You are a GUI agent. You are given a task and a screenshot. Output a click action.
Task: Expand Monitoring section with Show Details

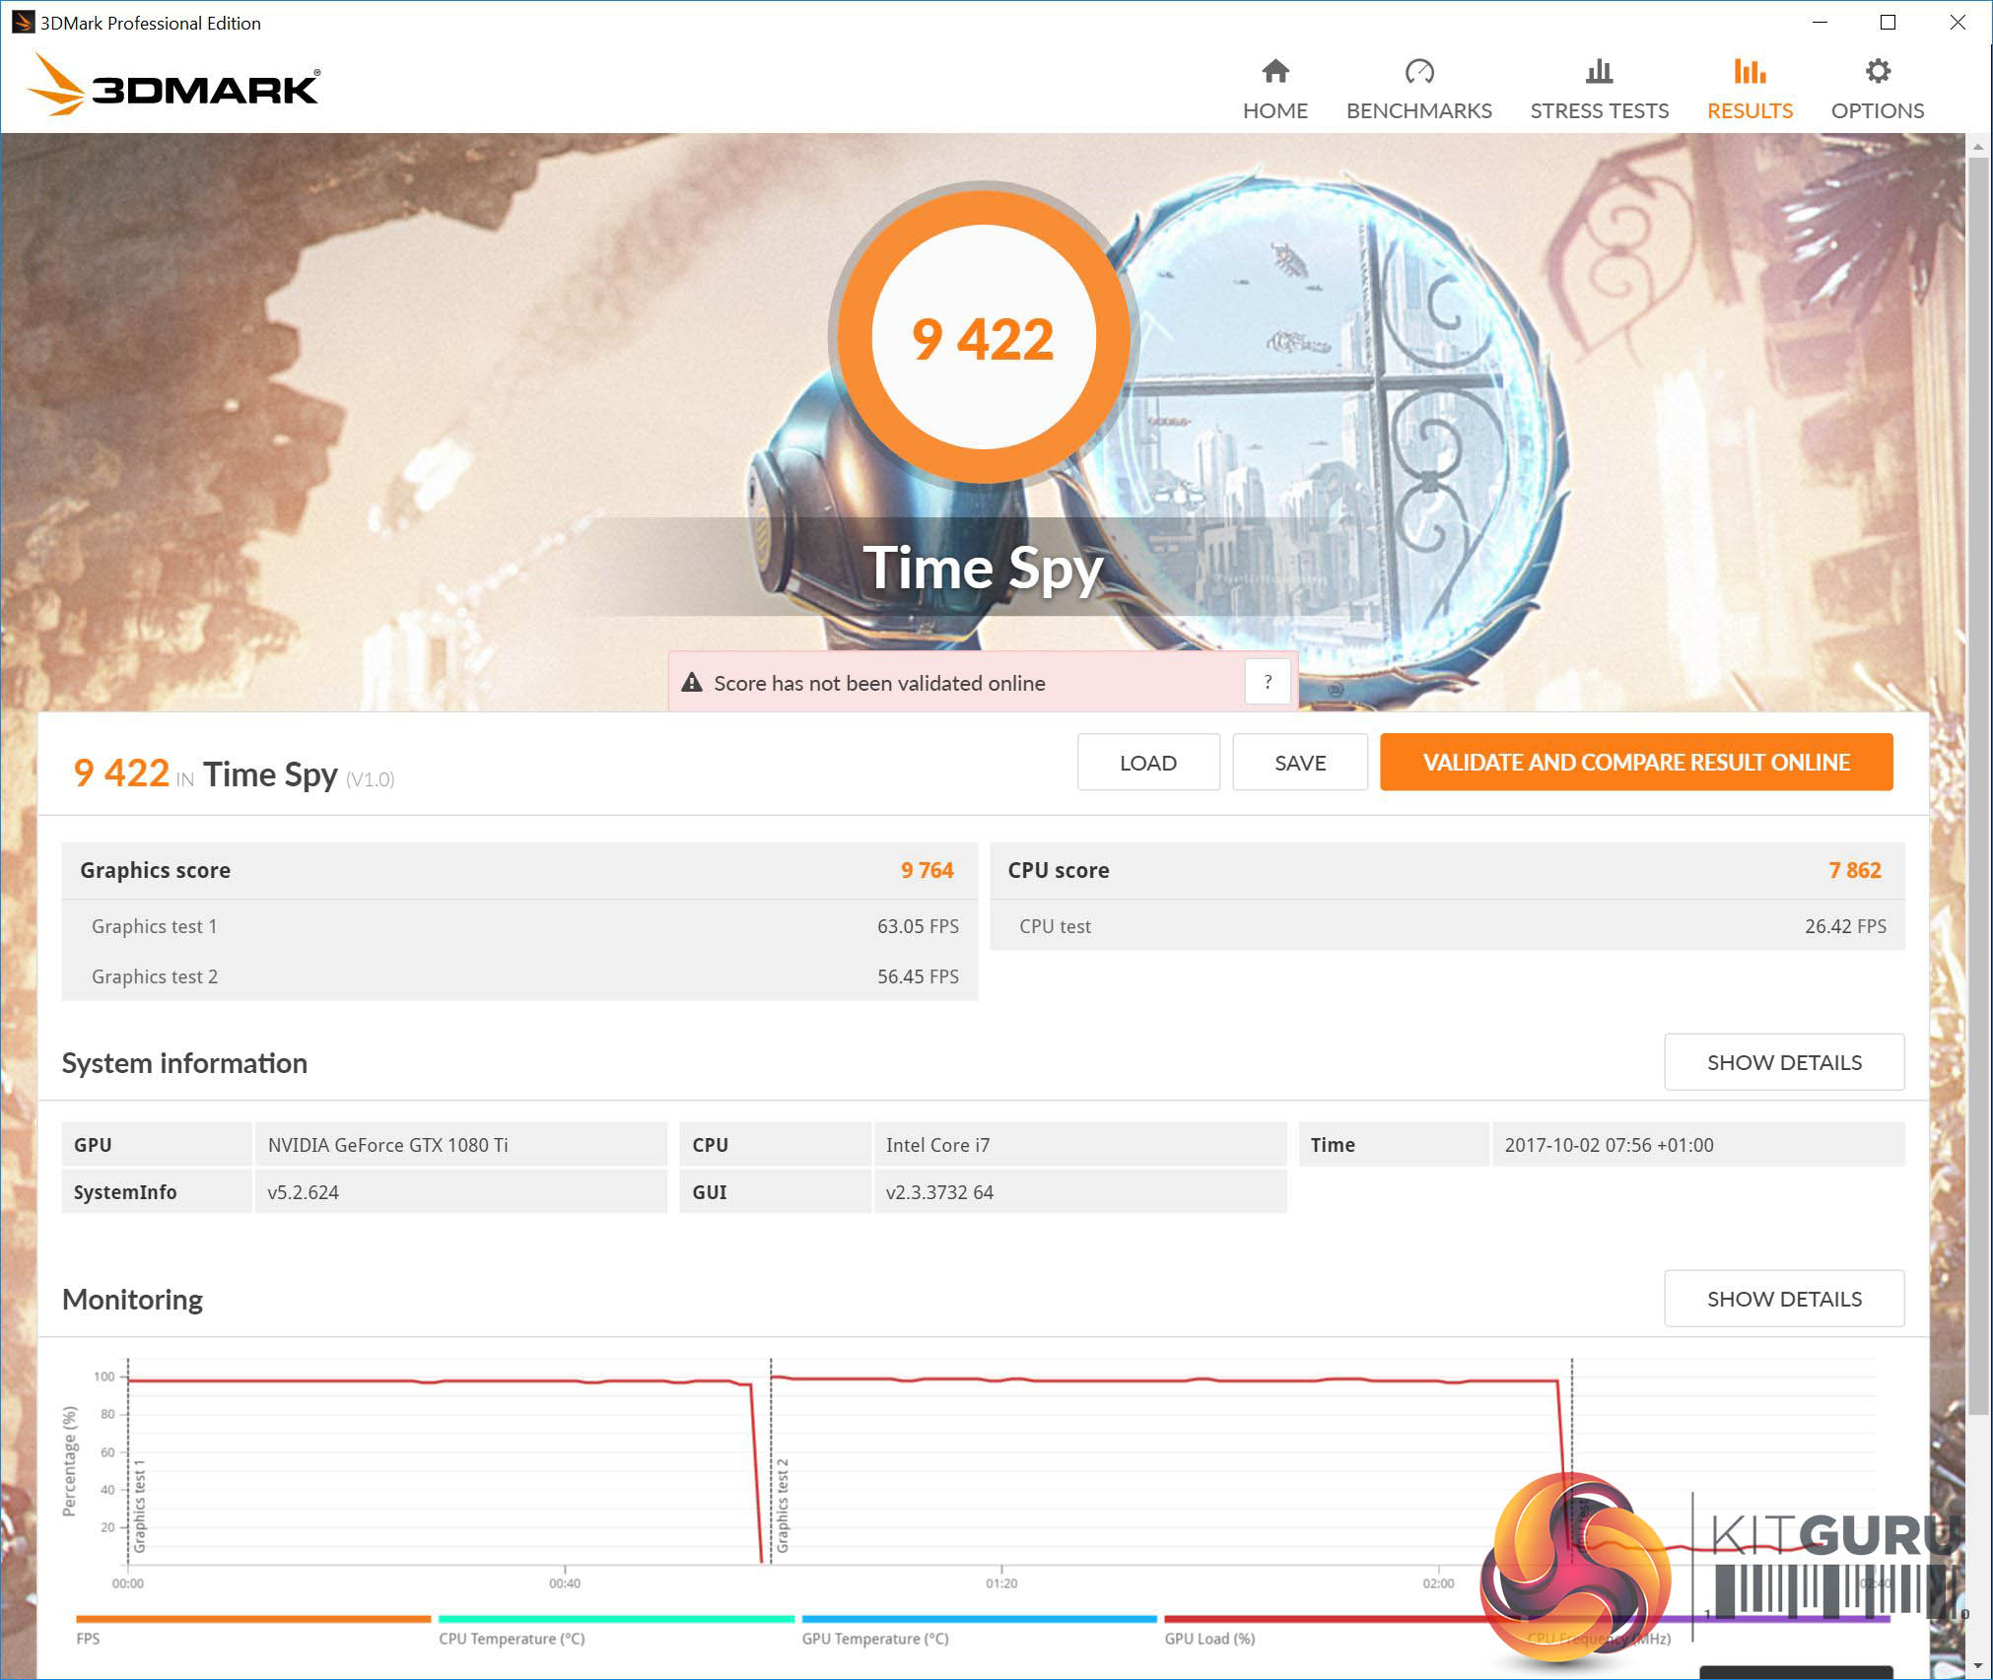1783,1299
